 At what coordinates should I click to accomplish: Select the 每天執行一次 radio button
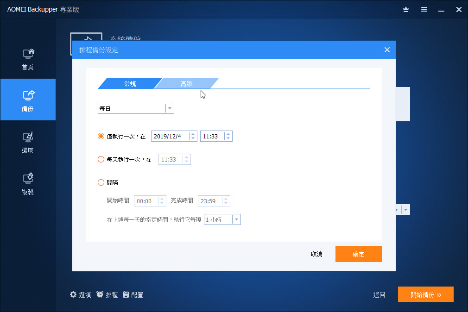point(101,159)
